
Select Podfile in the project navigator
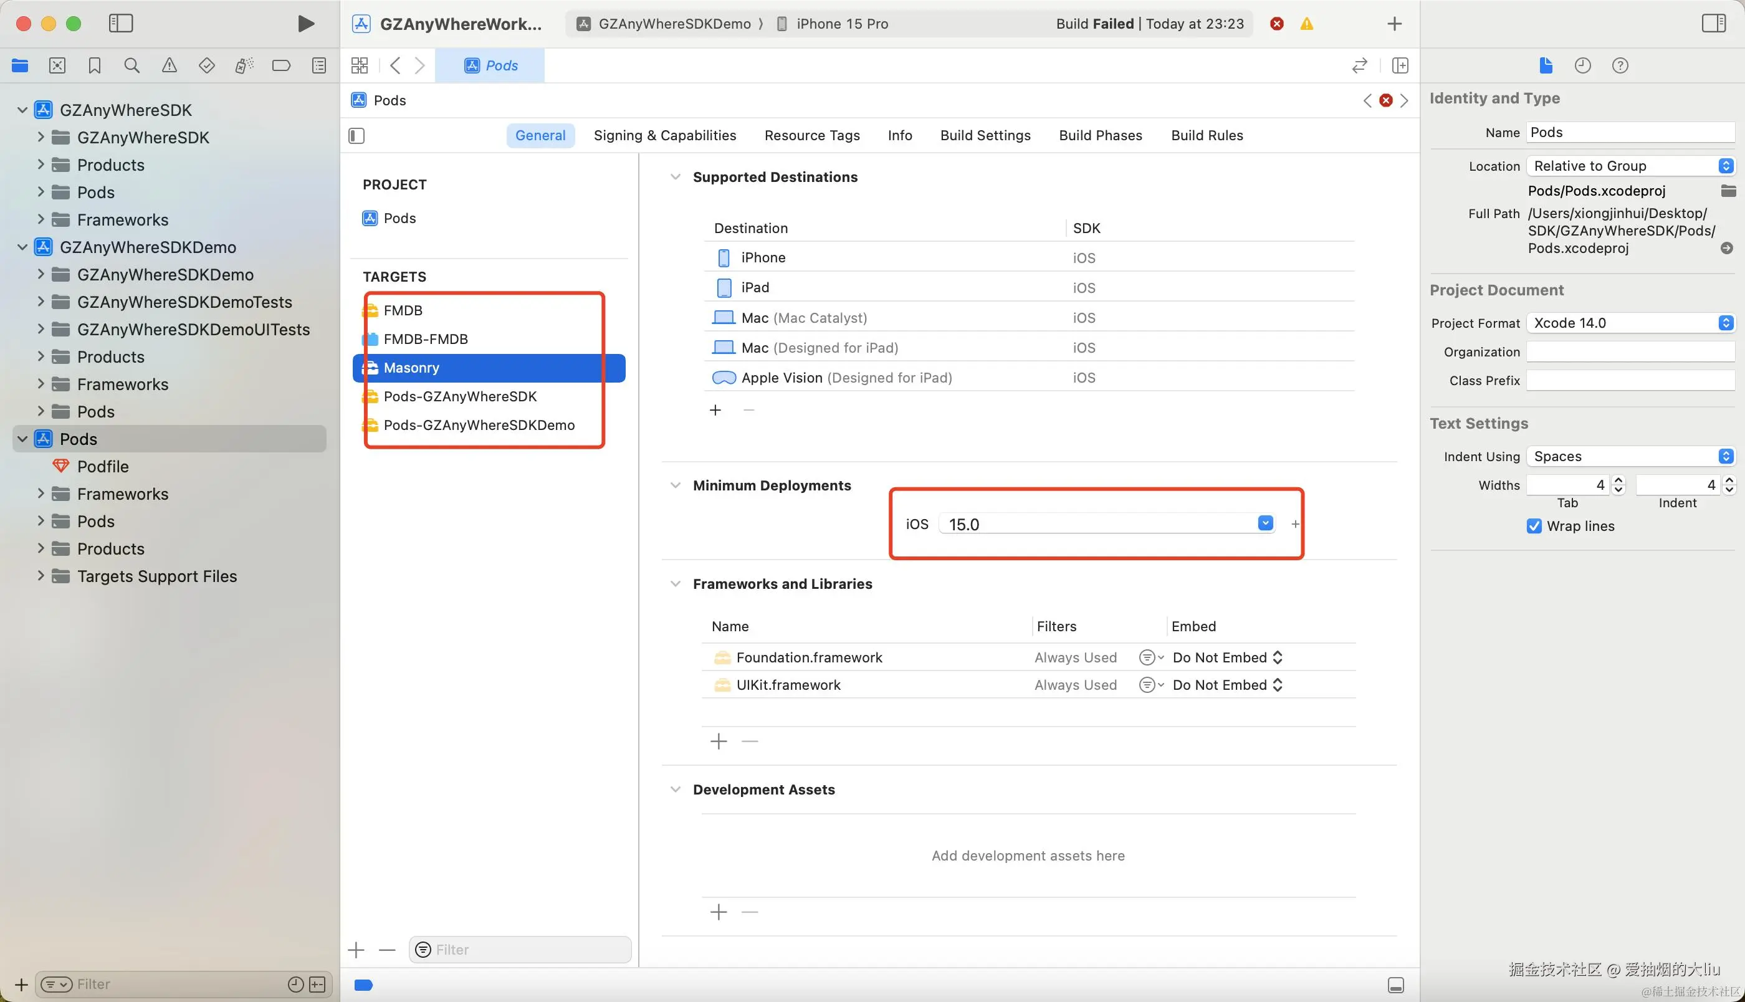[x=103, y=467]
